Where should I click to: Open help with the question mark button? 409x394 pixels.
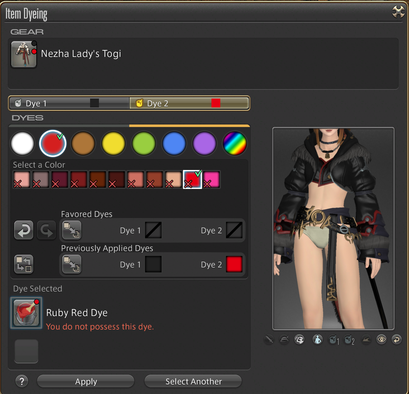click(22, 381)
